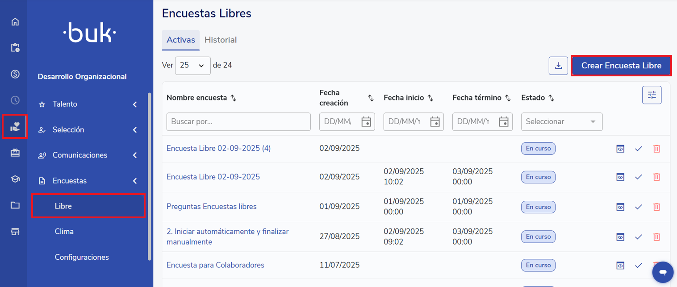Select the graduation cap training icon
Screen dimensions: 677x287
(x=15, y=179)
